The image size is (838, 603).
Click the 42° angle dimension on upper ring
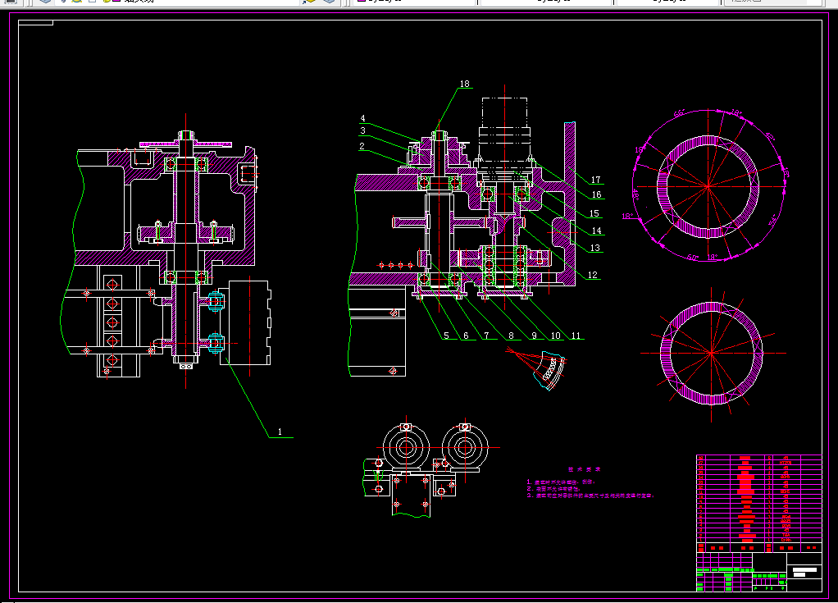pos(770,136)
